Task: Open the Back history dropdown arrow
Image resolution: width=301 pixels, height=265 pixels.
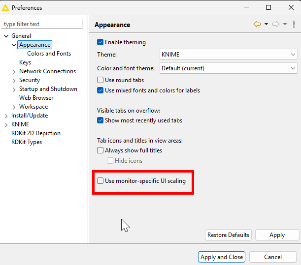Action: (267, 24)
